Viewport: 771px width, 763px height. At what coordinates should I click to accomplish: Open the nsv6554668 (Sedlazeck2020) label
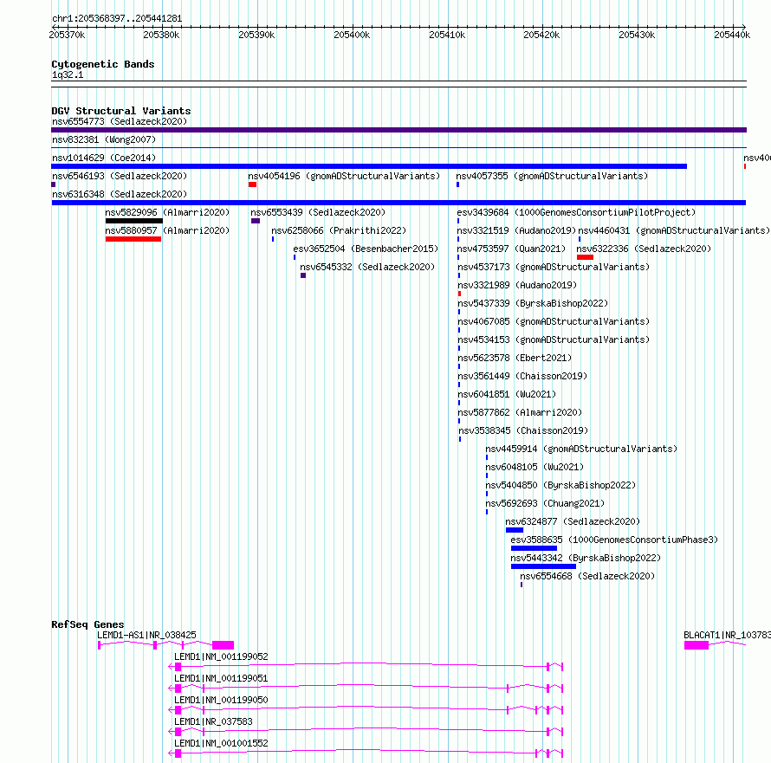click(587, 576)
